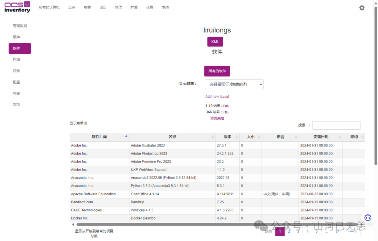
Task: Select 配置 in sidebar
Action: coord(16,82)
